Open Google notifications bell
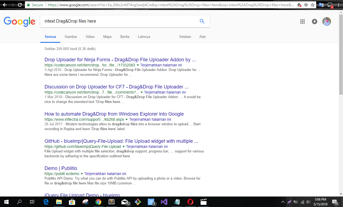The height and width of the screenshot is (207, 343). coord(315,22)
